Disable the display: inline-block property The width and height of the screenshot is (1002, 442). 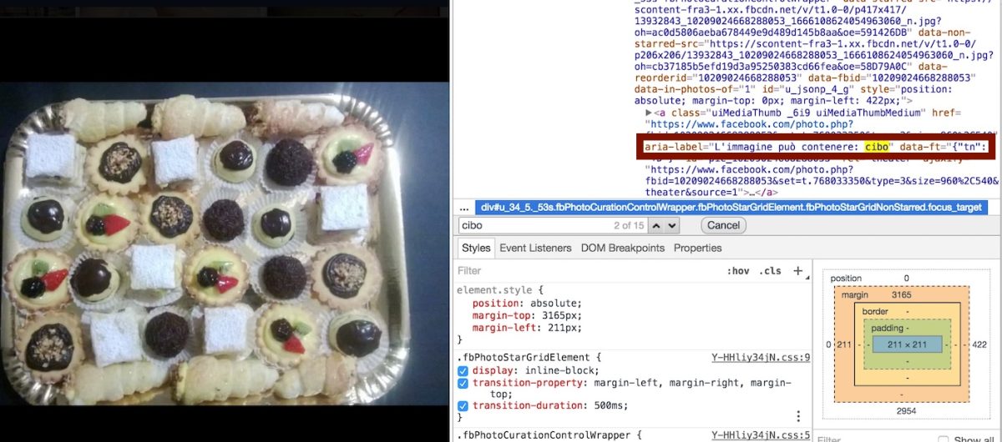tap(463, 370)
